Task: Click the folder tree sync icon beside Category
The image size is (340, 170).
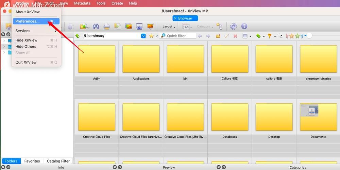Action: click(x=219, y=27)
